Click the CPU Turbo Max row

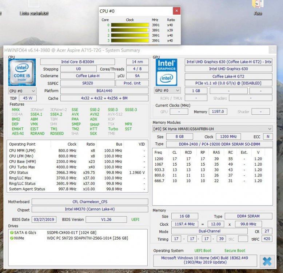click(77, 167)
